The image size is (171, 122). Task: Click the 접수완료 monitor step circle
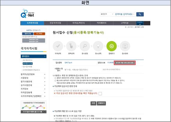[x=125, y=46]
